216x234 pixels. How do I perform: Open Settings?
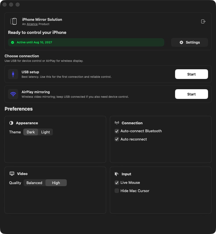190,42
